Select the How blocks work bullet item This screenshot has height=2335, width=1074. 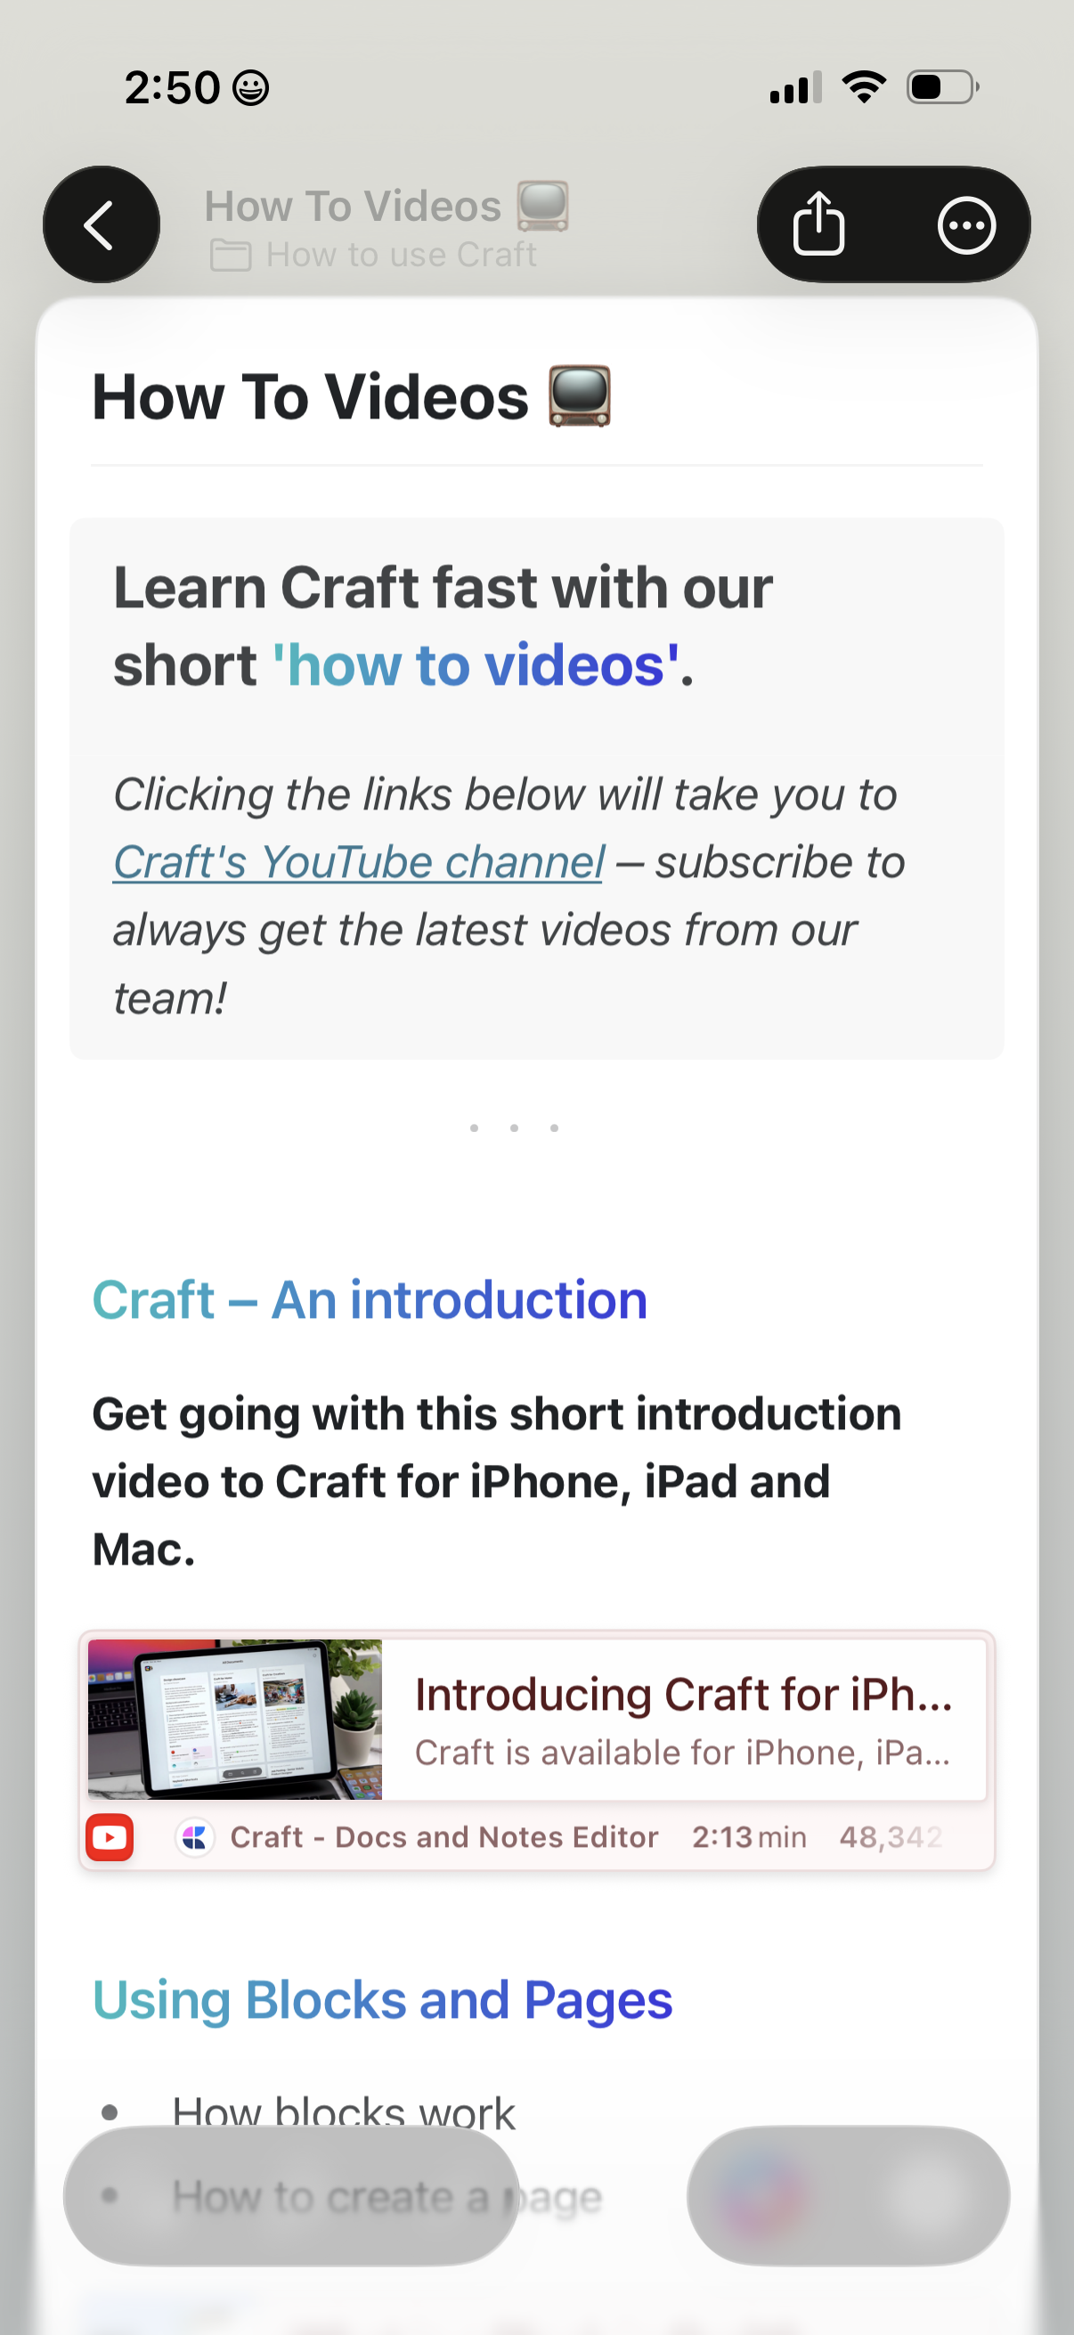click(344, 2112)
